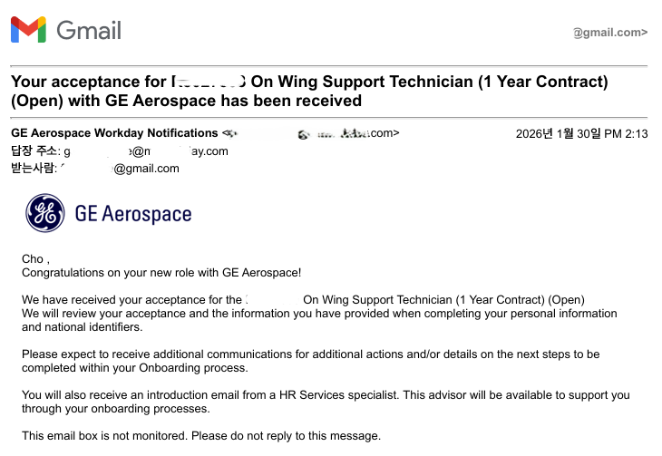Click the Gmail M logo icon
The height and width of the screenshot is (456, 662).
point(28,31)
